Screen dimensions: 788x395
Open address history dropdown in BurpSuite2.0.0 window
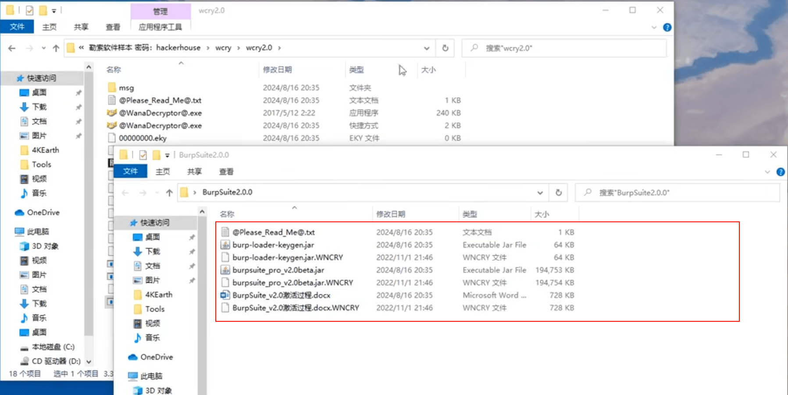(540, 193)
